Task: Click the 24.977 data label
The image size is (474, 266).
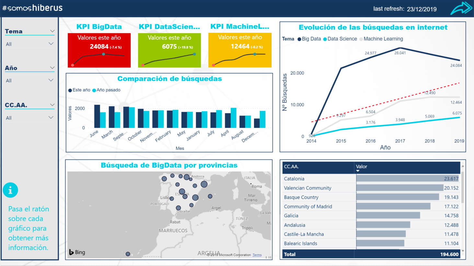Action: 371,53
